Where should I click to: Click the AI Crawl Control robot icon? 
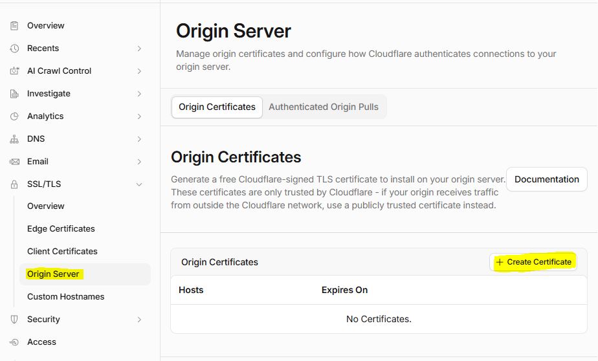[14, 71]
